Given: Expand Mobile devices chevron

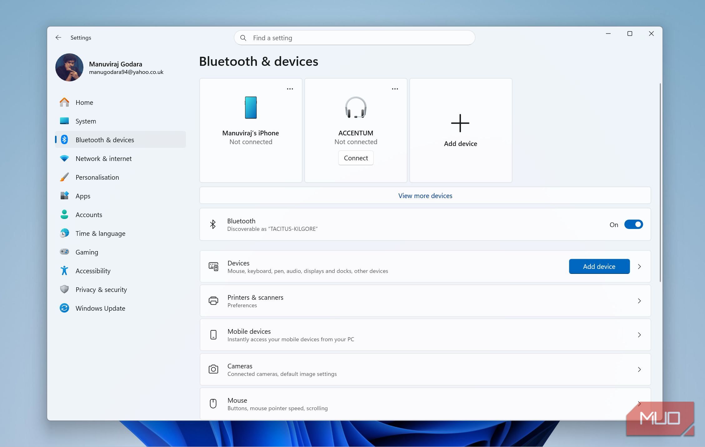Looking at the screenshot, I should (639, 335).
